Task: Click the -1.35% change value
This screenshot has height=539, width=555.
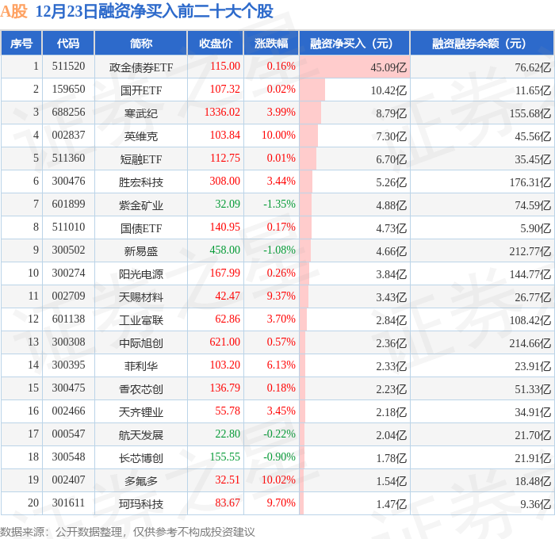Action: tap(279, 205)
